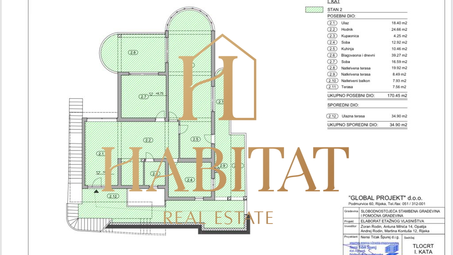
Task: Click the REAL ESTATE watermark text
Action: click(x=218, y=217)
